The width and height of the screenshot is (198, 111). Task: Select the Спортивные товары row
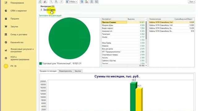click(x=123, y=55)
